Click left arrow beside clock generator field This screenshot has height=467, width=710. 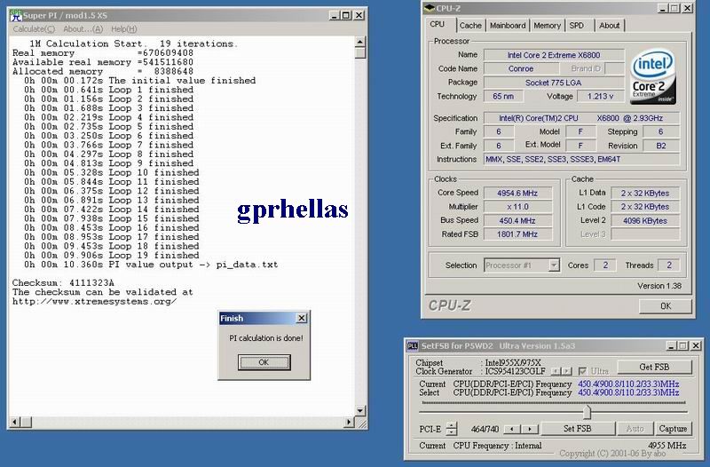(x=556, y=371)
